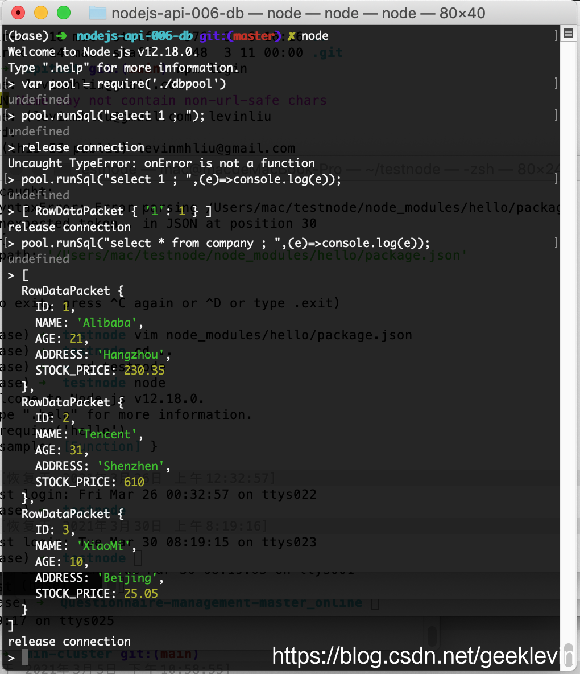580x674 pixels.
Task: Click the AGE: 10 line
Action: click(x=62, y=562)
